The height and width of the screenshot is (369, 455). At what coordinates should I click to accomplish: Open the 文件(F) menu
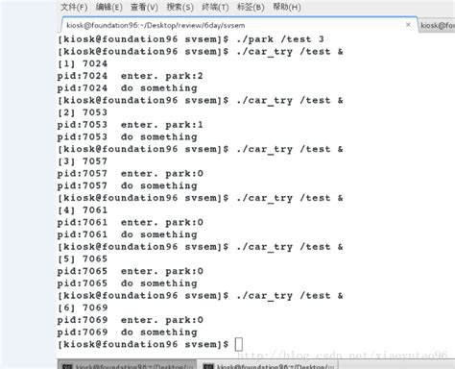74,7
